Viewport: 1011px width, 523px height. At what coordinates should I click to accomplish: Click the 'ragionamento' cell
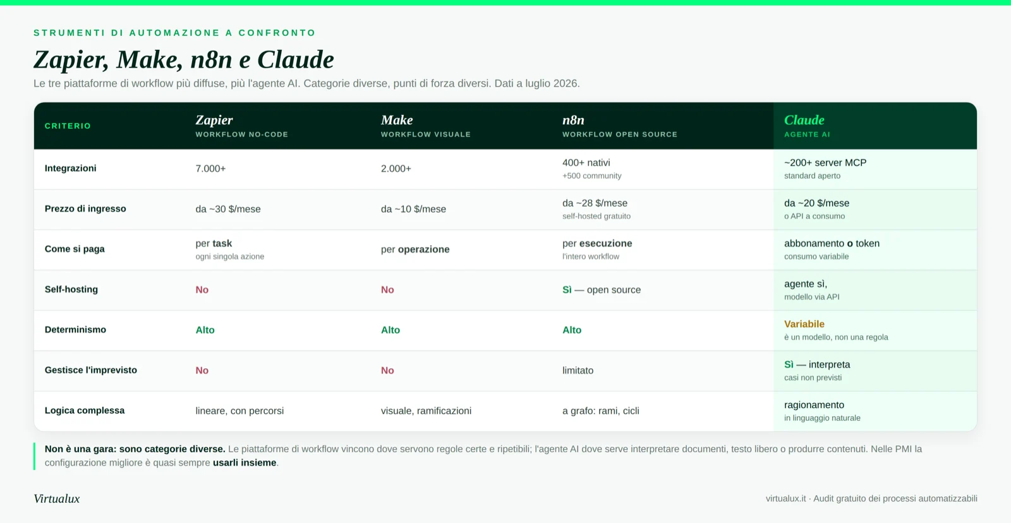pyautogui.click(x=814, y=405)
